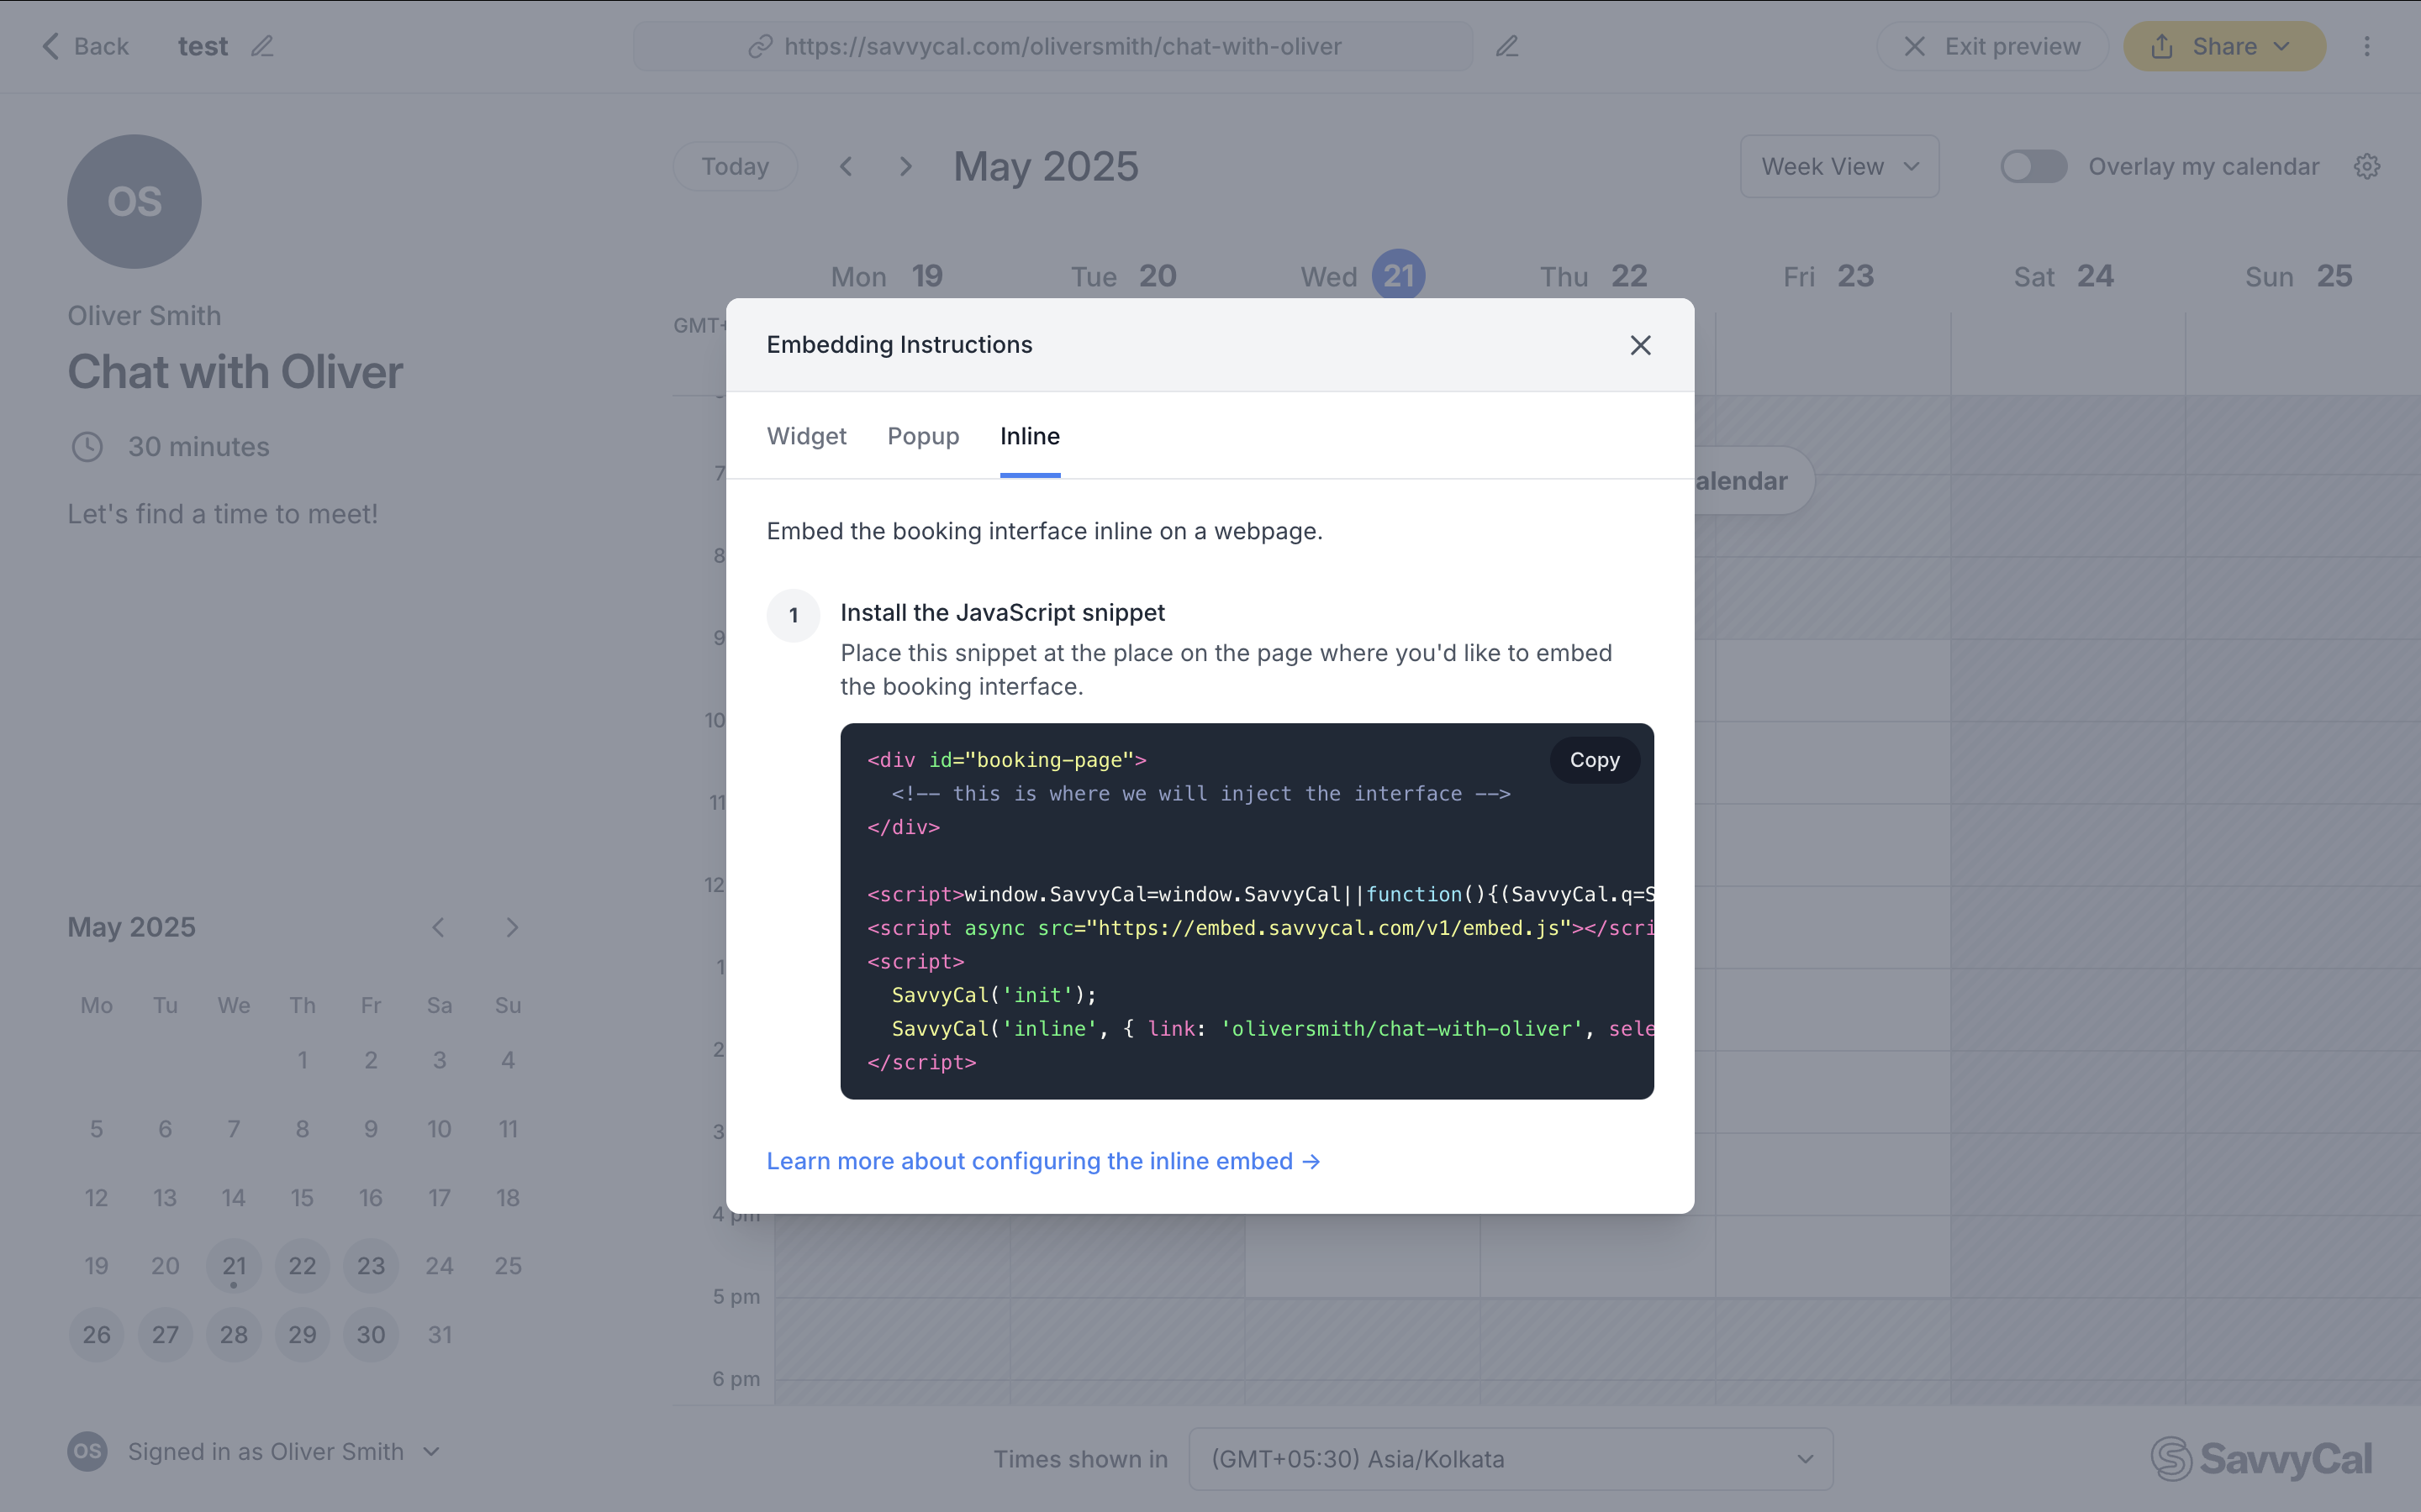Image resolution: width=2421 pixels, height=1512 pixels.
Task: Click the OS profile avatar
Action: pos(134,201)
